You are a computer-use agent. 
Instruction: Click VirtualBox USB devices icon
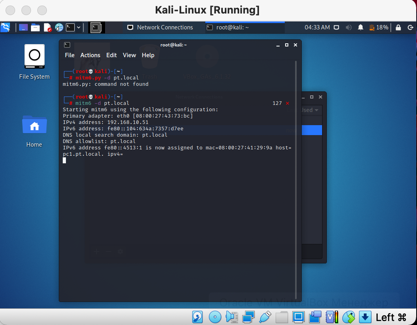click(x=265, y=317)
